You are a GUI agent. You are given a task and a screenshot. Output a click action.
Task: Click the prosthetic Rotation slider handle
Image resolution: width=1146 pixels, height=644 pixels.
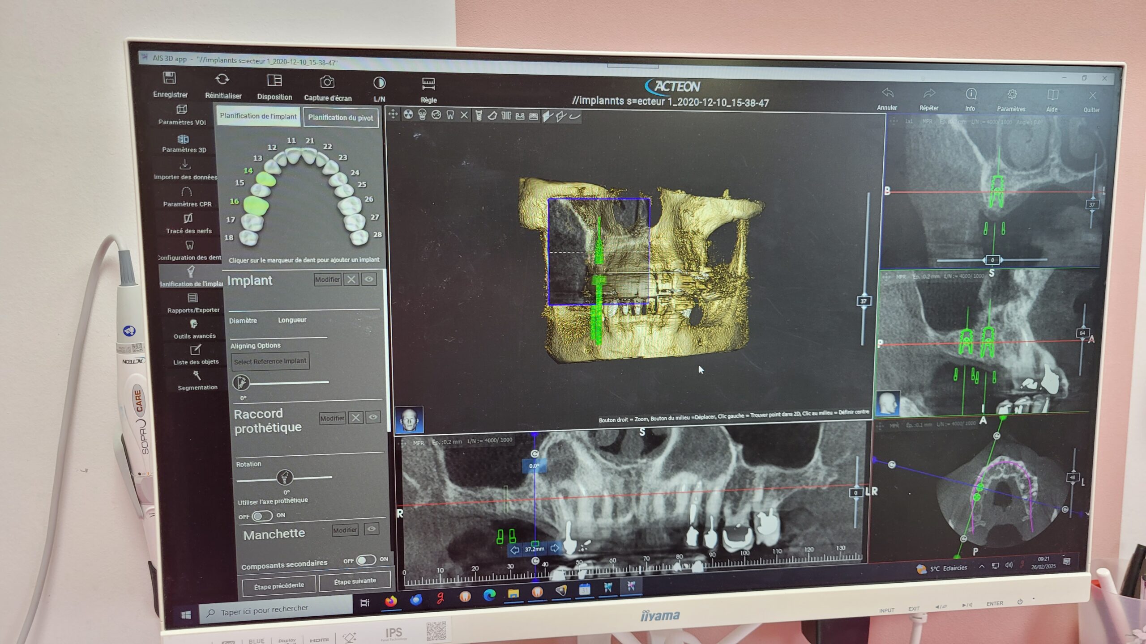point(284,478)
